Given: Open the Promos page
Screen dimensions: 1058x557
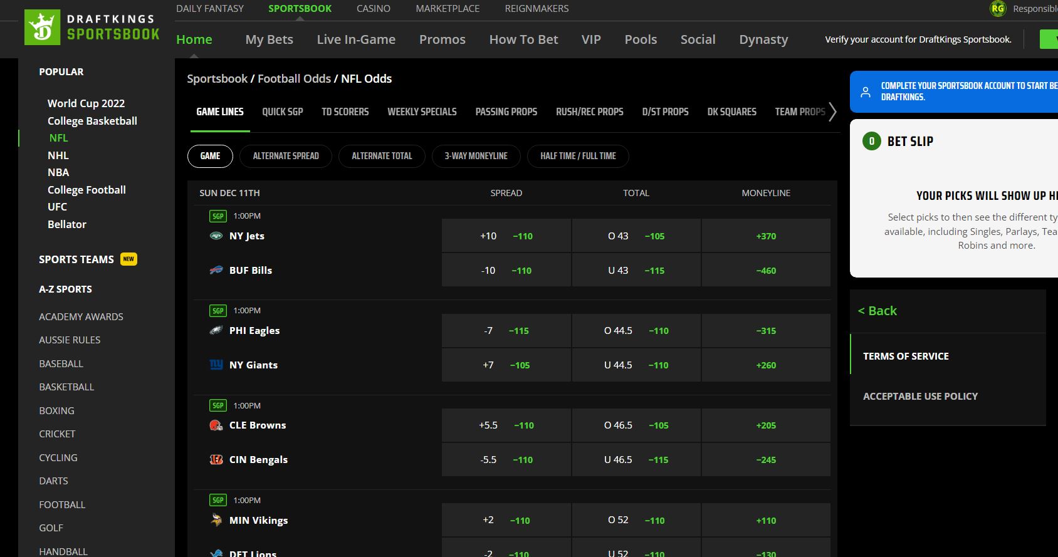Looking at the screenshot, I should (x=443, y=39).
